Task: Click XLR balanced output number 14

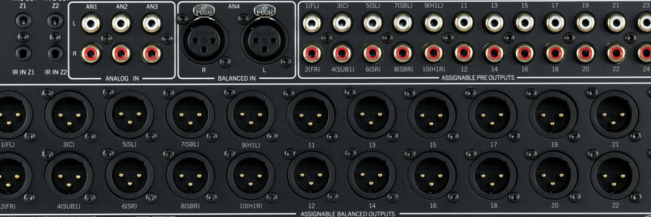Action: click(x=371, y=176)
